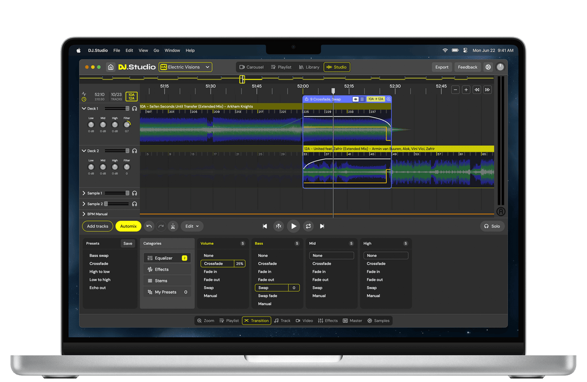The height and width of the screenshot is (382, 587).
Task: Click the yellow clock icon in the info panel
Action: point(84,99)
